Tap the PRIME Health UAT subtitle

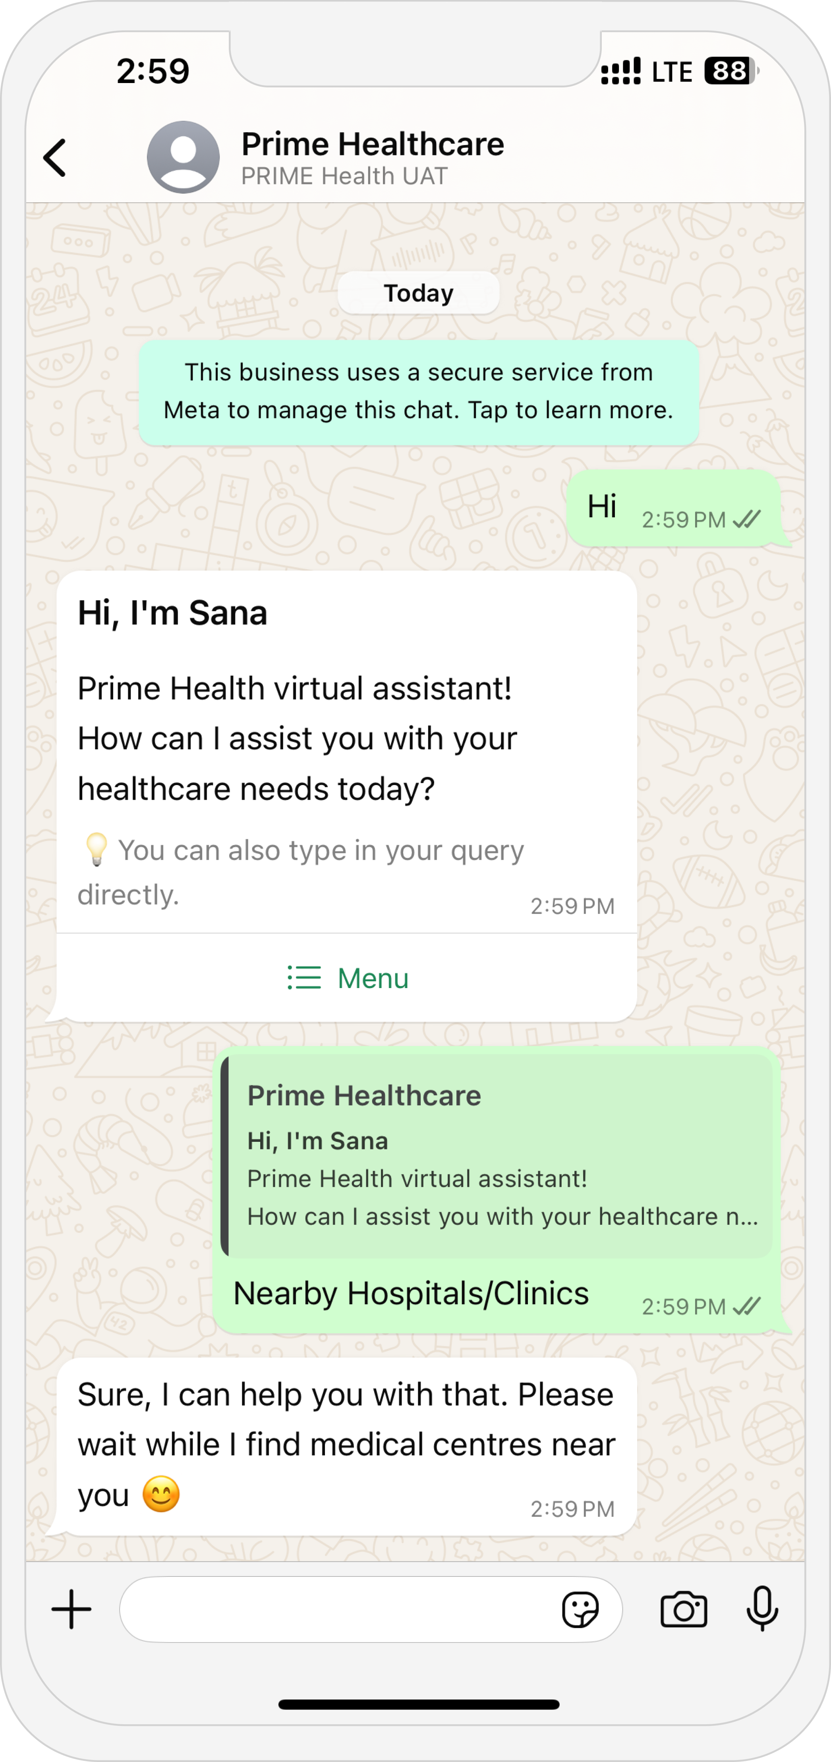[x=344, y=176]
